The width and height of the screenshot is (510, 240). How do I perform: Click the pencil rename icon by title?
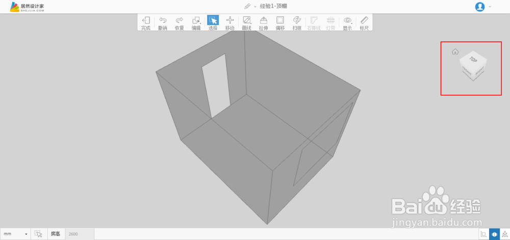(247, 6)
